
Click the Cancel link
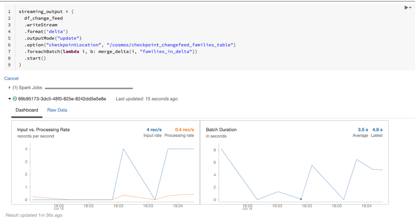(x=11, y=79)
